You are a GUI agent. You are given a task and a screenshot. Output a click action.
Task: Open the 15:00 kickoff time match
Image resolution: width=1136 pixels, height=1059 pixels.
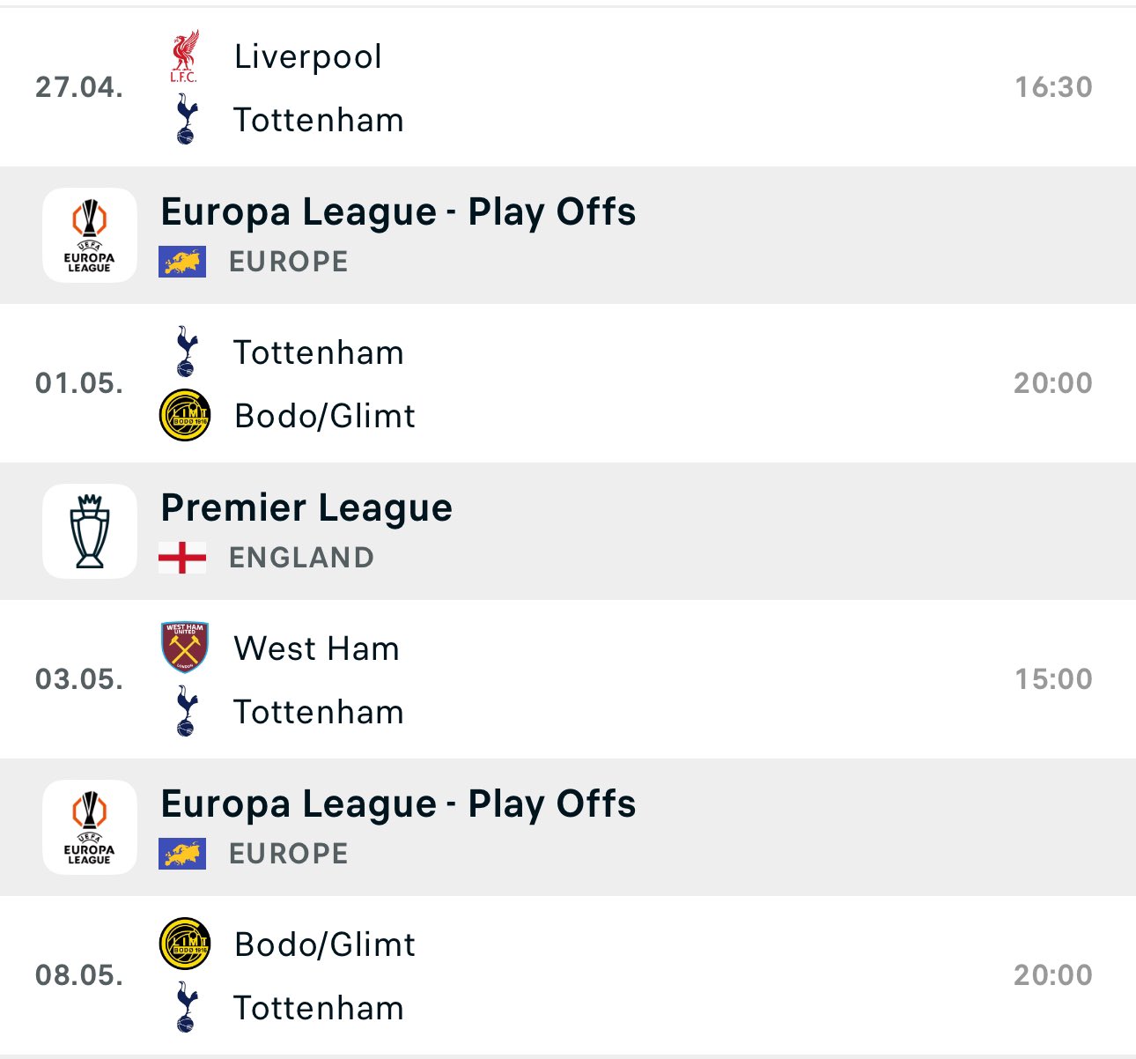point(568,679)
